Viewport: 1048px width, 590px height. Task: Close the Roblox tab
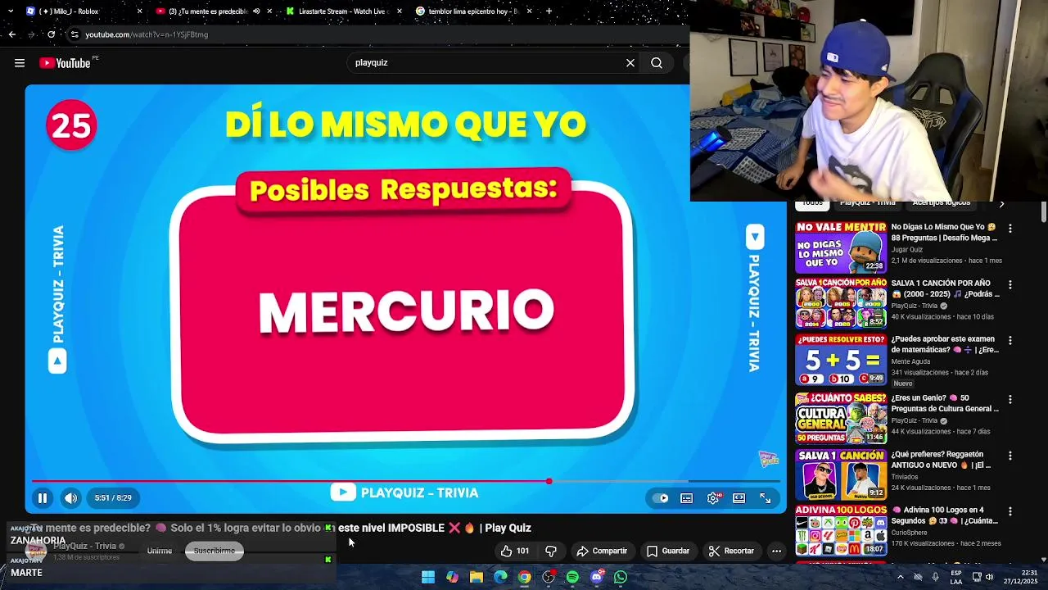[x=139, y=11]
